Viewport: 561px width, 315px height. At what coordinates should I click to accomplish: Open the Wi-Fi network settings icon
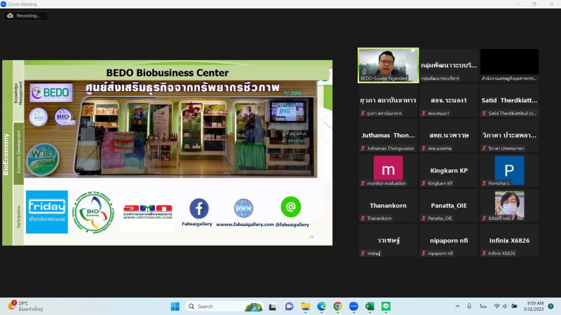click(x=496, y=307)
